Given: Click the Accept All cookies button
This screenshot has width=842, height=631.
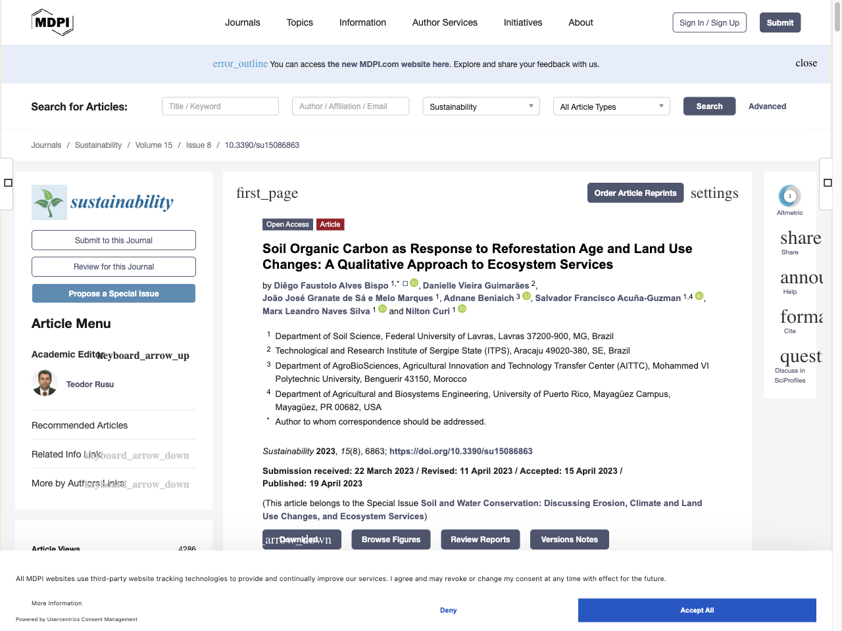Looking at the screenshot, I should [697, 610].
